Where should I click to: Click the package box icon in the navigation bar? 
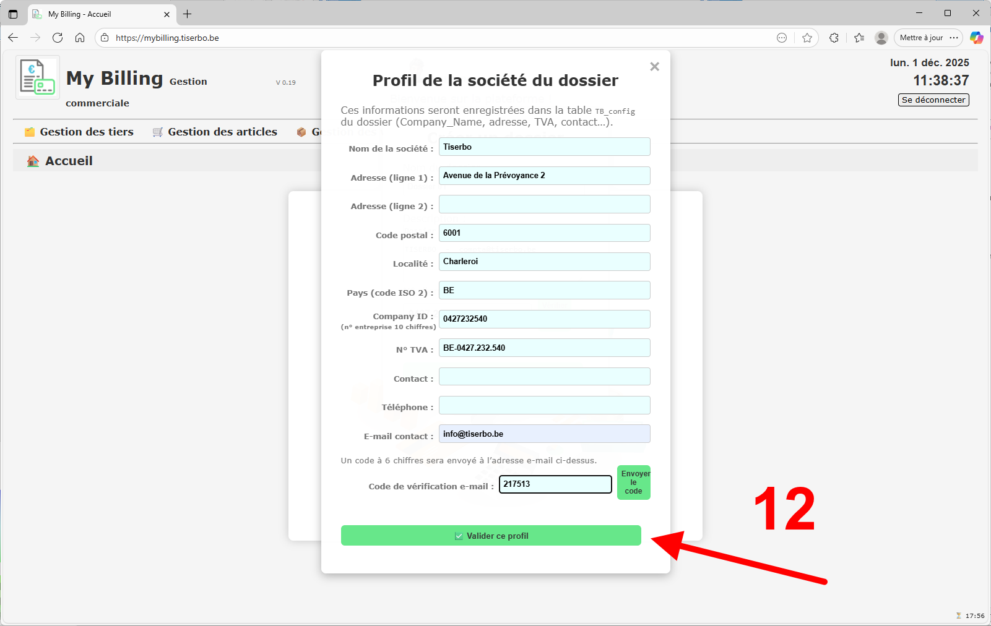click(302, 131)
